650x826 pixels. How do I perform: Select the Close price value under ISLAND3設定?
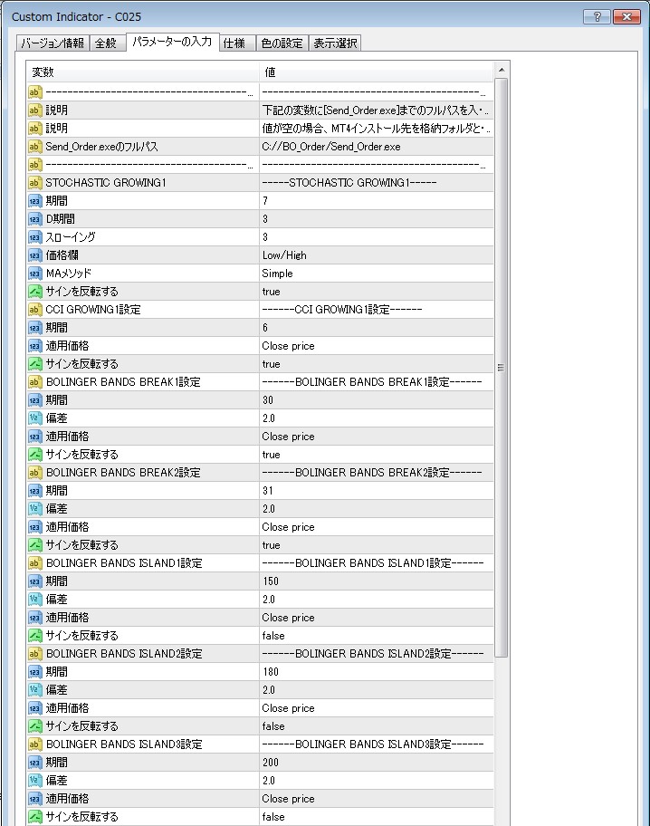288,799
